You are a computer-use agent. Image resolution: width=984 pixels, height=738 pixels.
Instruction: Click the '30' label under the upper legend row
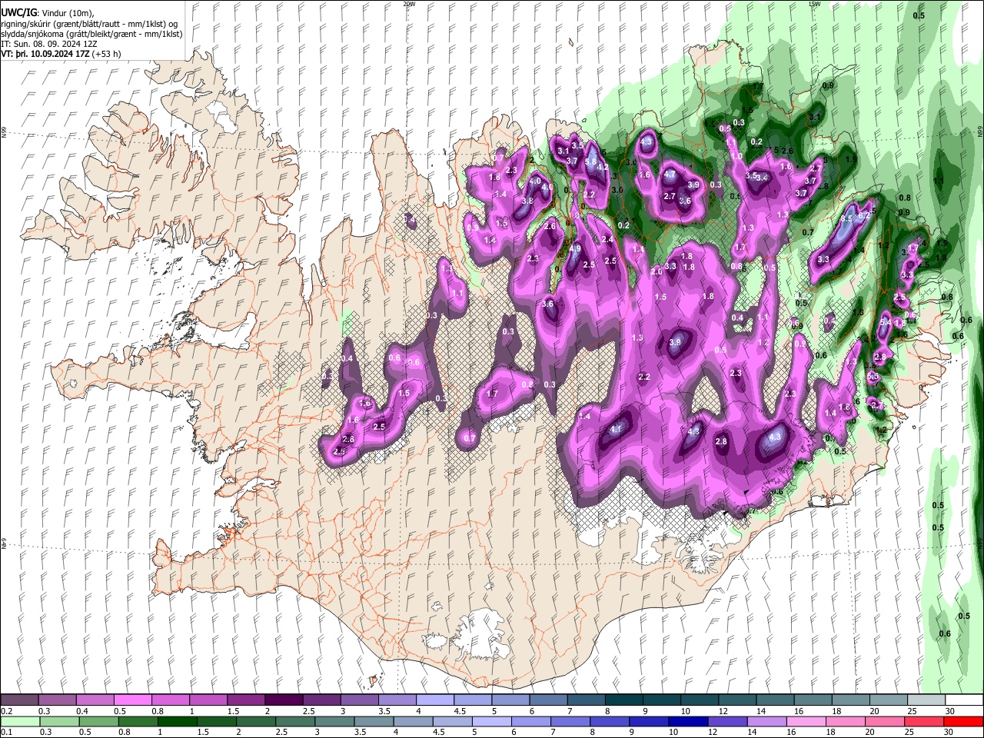pyautogui.click(x=950, y=711)
